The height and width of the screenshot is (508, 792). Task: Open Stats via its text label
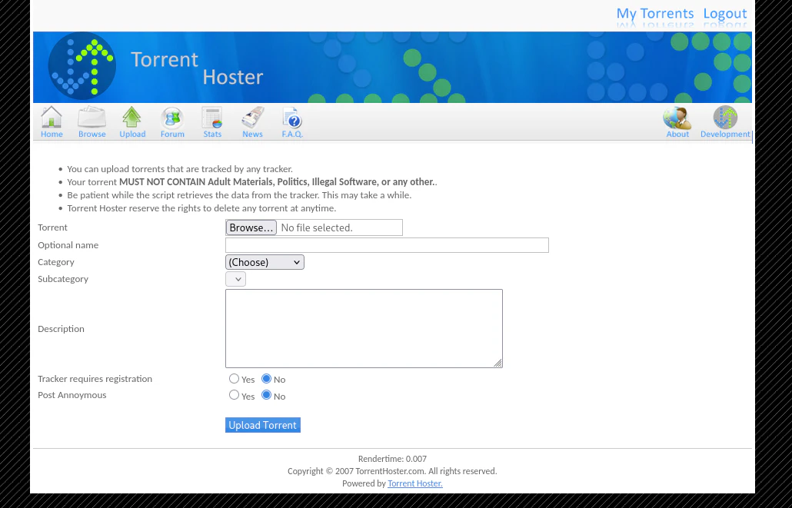click(x=212, y=134)
